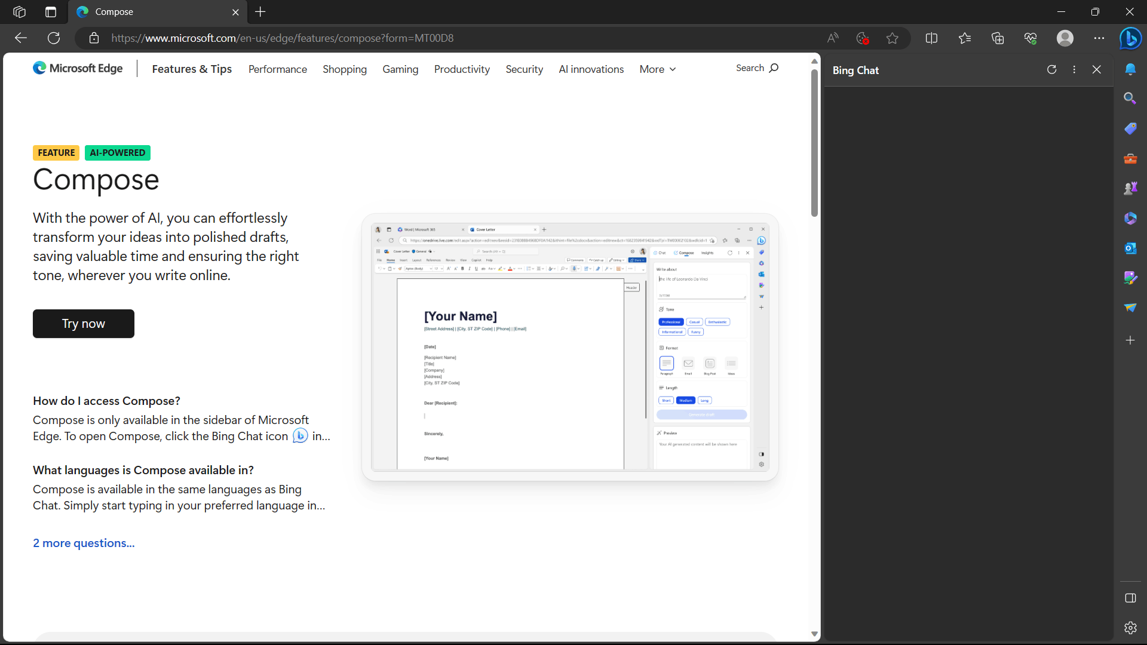Click the Read aloud icon
Screen dimensions: 1147x645
[833, 38]
